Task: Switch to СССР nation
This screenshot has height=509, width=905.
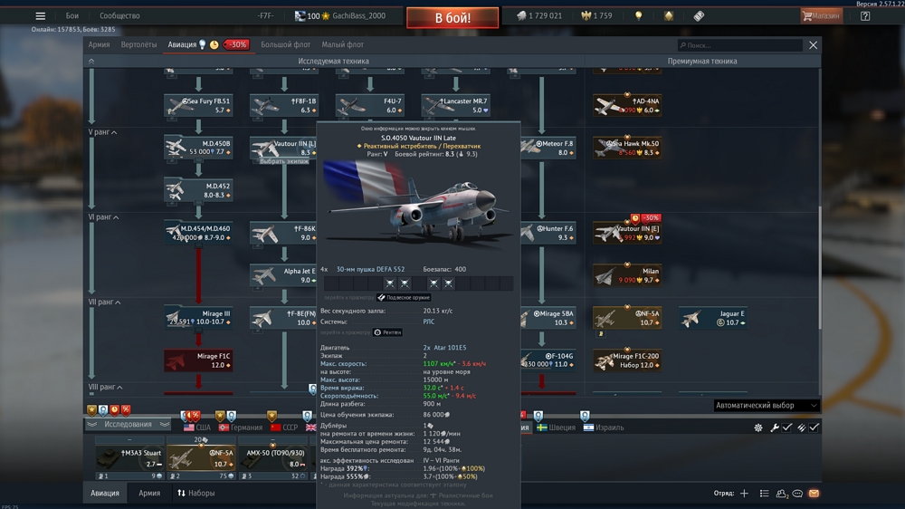Action: point(284,427)
